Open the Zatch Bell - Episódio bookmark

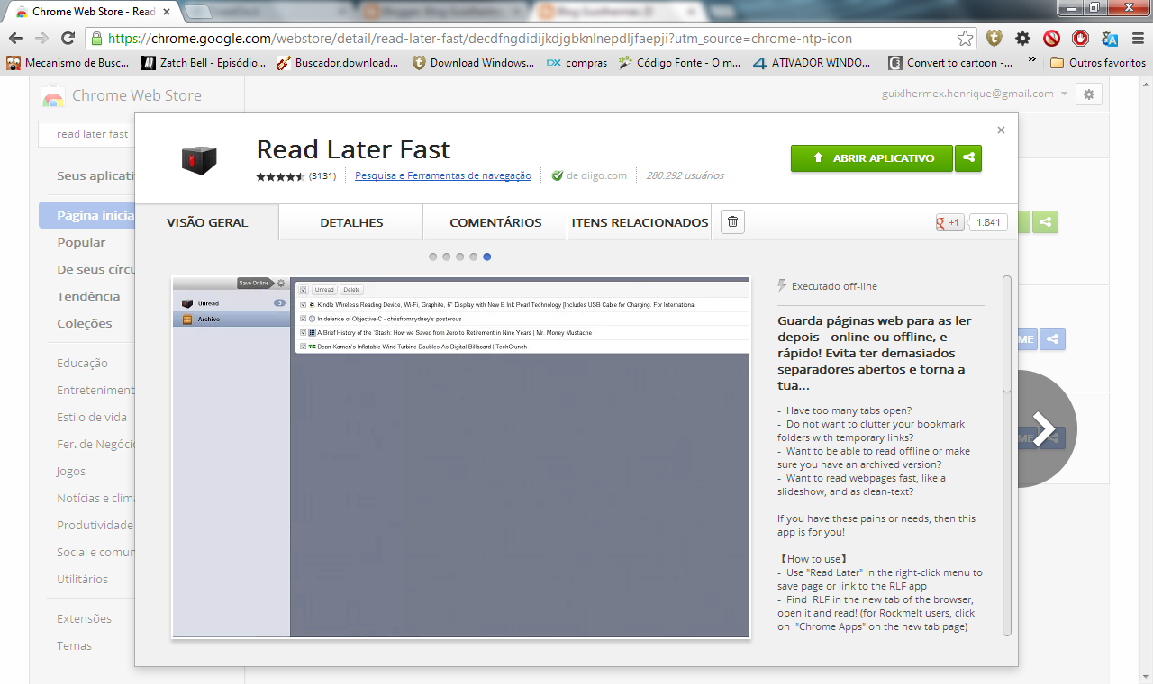204,63
